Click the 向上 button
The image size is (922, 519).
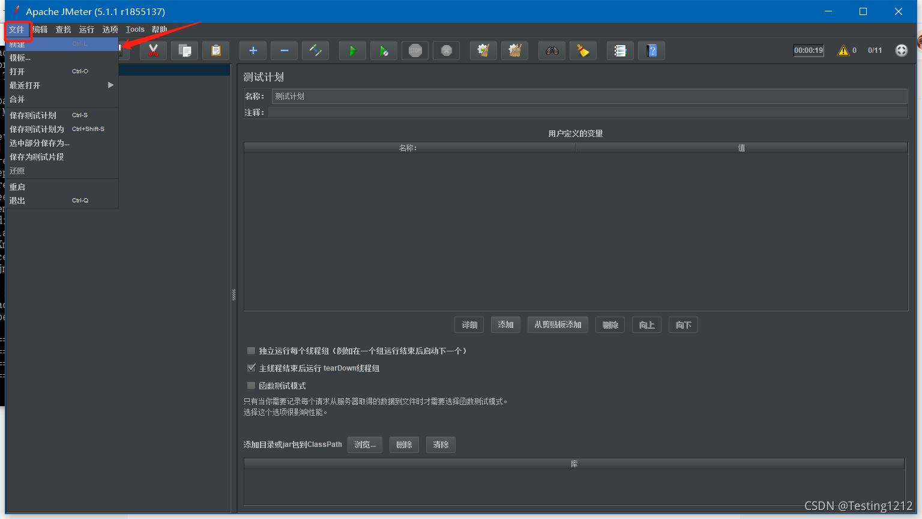click(647, 325)
